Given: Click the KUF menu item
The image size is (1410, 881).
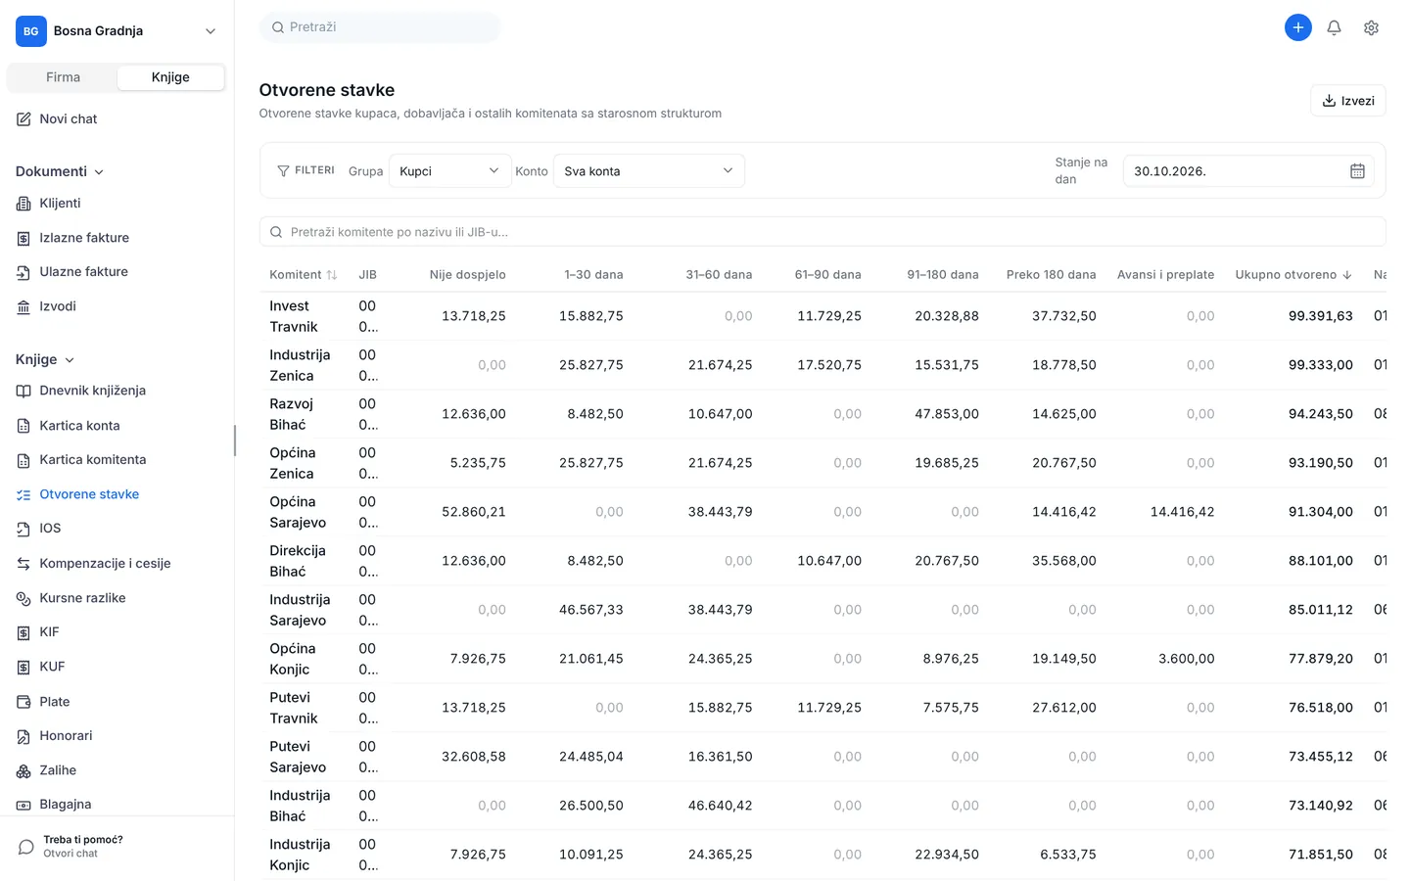Looking at the screenshot, I should pos(52,667).
